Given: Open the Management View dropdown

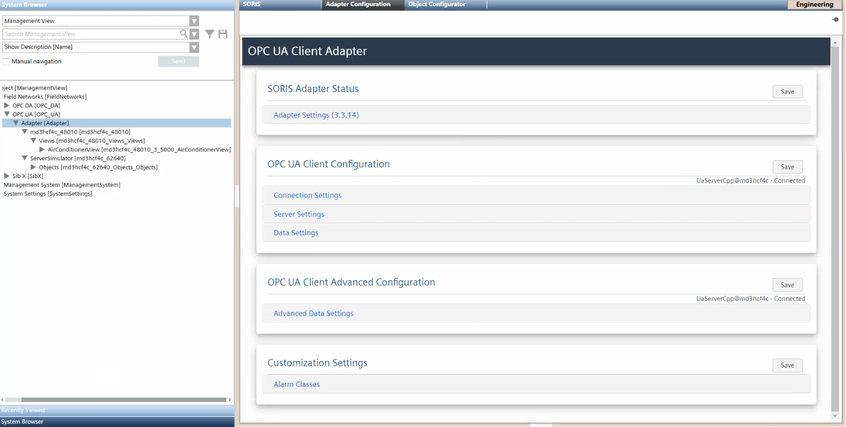Looking at the screenshot, I should 194,21.
